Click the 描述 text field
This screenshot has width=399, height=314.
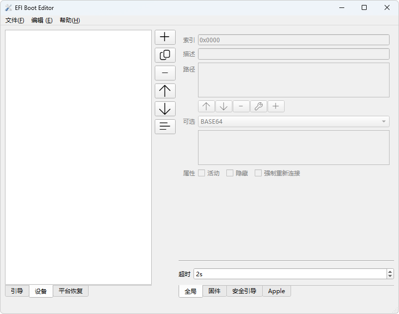click(294, 54)
